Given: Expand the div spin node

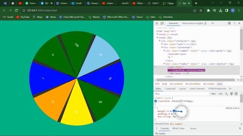Looking at the screenshot, I should (162, 44).
